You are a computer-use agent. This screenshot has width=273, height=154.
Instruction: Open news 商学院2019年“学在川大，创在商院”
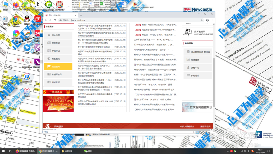pos(154,85)
